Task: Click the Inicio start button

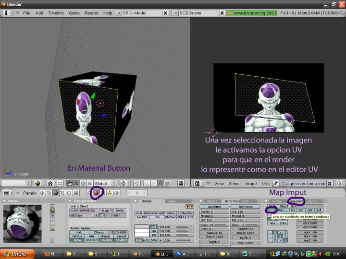Action: click(x=17, y=254)
